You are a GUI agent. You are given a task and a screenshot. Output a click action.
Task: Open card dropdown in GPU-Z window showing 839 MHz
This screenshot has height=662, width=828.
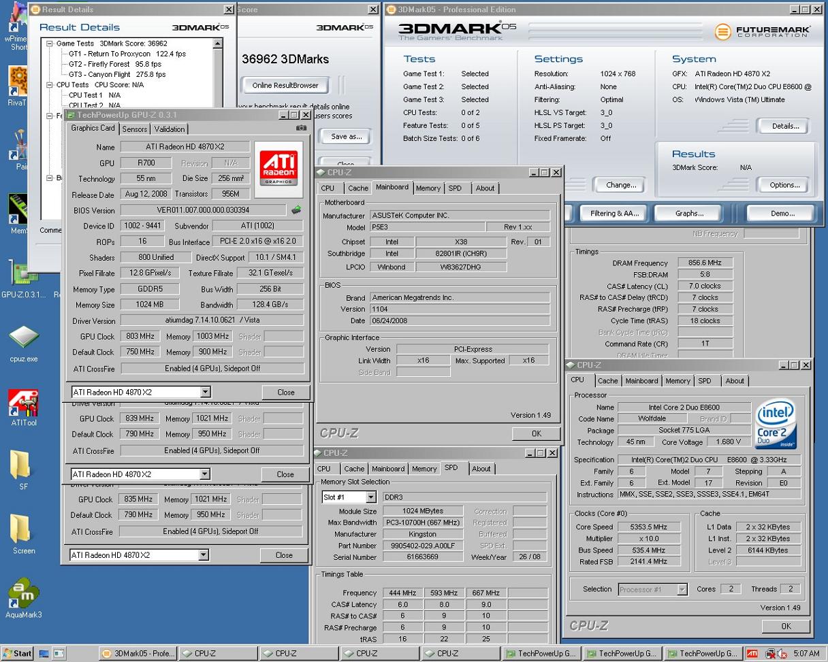(x=205, y=474)
